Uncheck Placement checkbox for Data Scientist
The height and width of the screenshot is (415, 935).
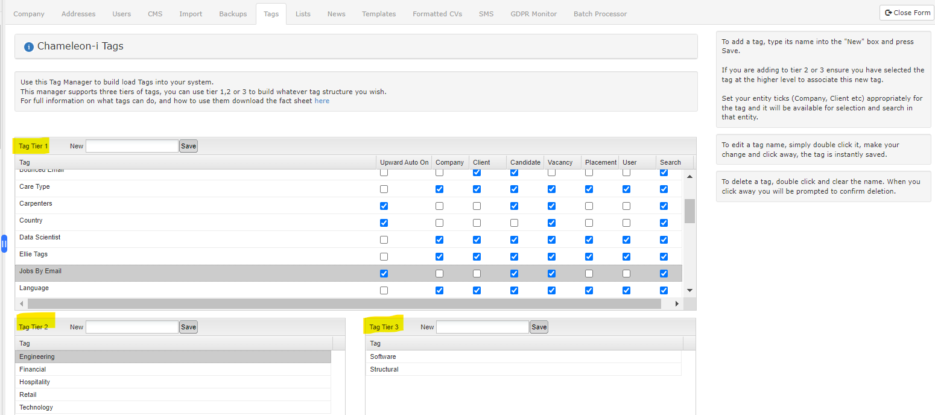[x=589, y=239]
